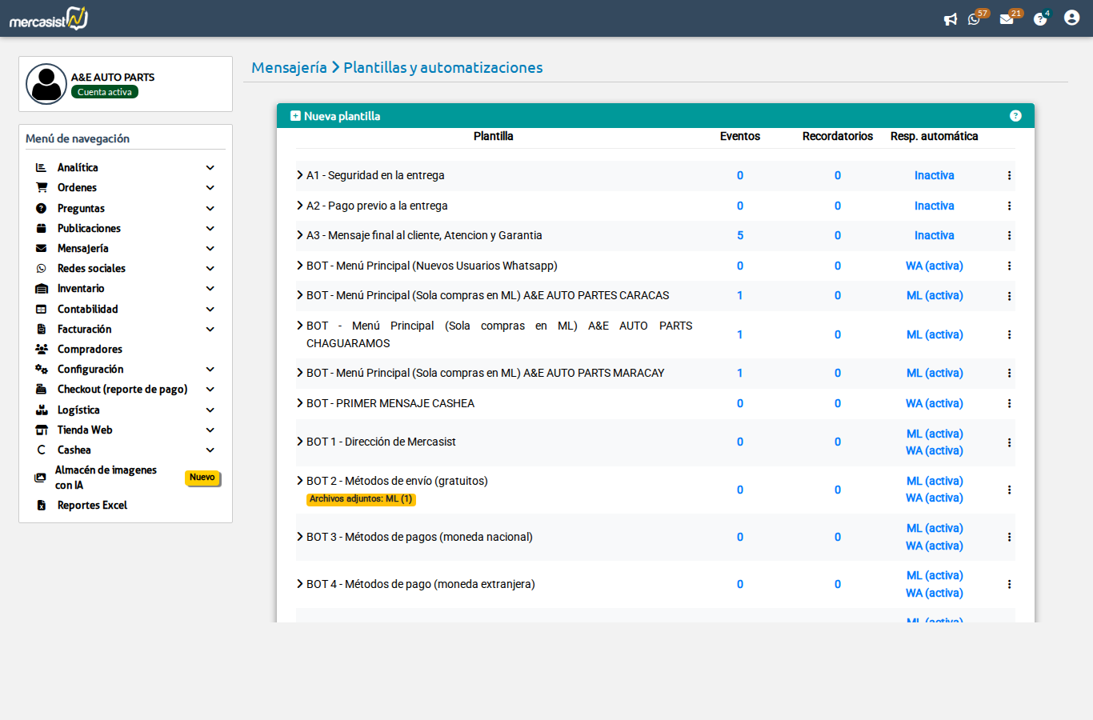Open three-dot menu for A1 - Seguridad en la entrega
Screen dimensions: 1093x720
(x=1009, y=175)
